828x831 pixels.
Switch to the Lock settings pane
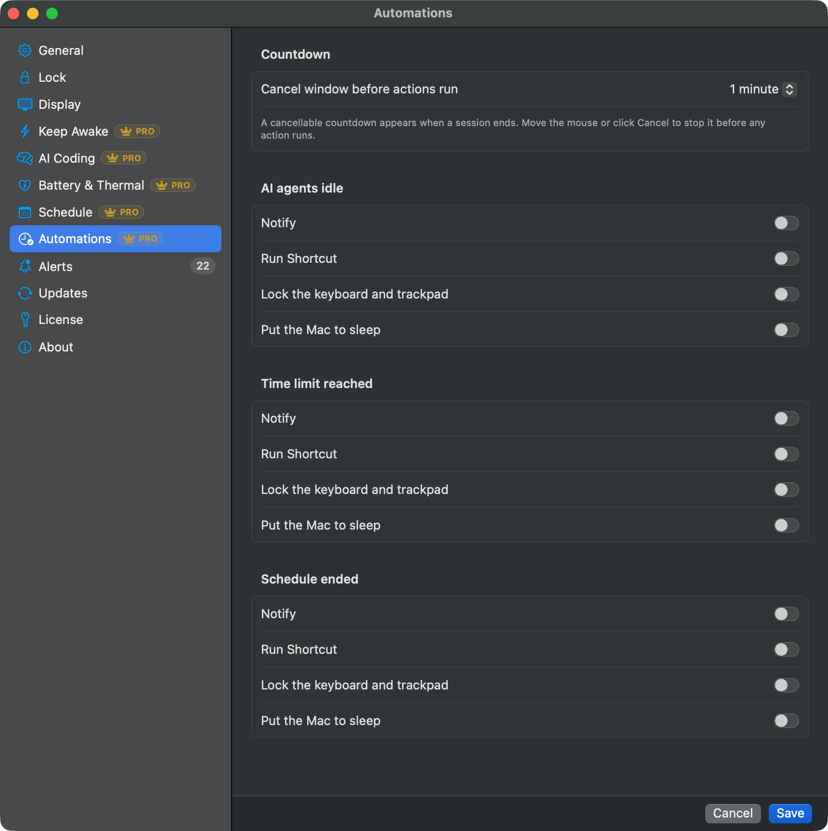(x=116, y=78)
